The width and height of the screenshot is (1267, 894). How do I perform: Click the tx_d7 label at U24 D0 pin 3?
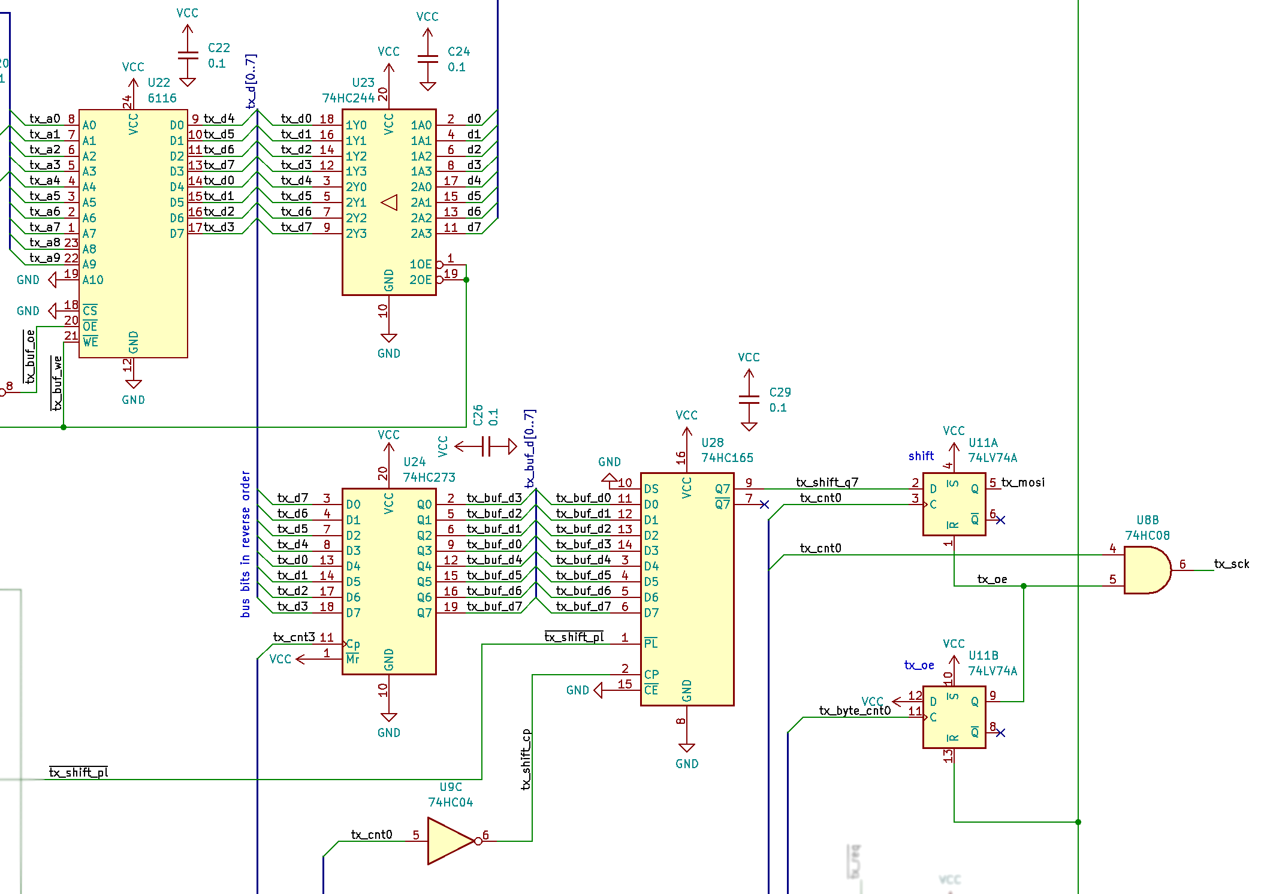click(x=292, y=498)
